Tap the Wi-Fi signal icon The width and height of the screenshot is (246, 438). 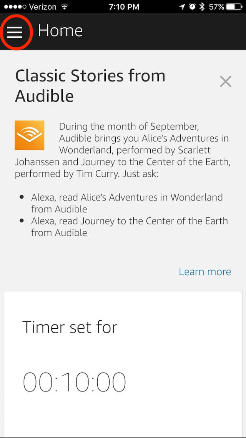[65, 7]
